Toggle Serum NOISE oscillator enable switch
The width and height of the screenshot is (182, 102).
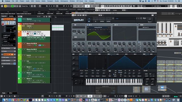pos(73,37)
